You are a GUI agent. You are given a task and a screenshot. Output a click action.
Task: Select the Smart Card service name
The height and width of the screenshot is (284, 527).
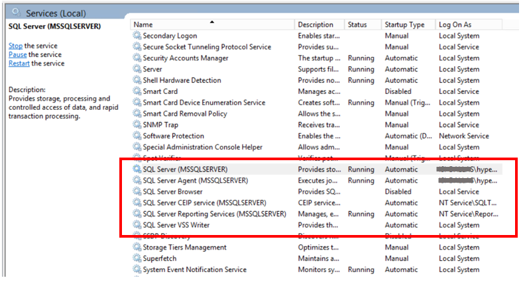coord(160,91)
